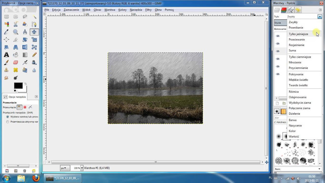The image size is (325, 183).
Task: Open the px unit dropdown in status bar
Action: point(65,168)
